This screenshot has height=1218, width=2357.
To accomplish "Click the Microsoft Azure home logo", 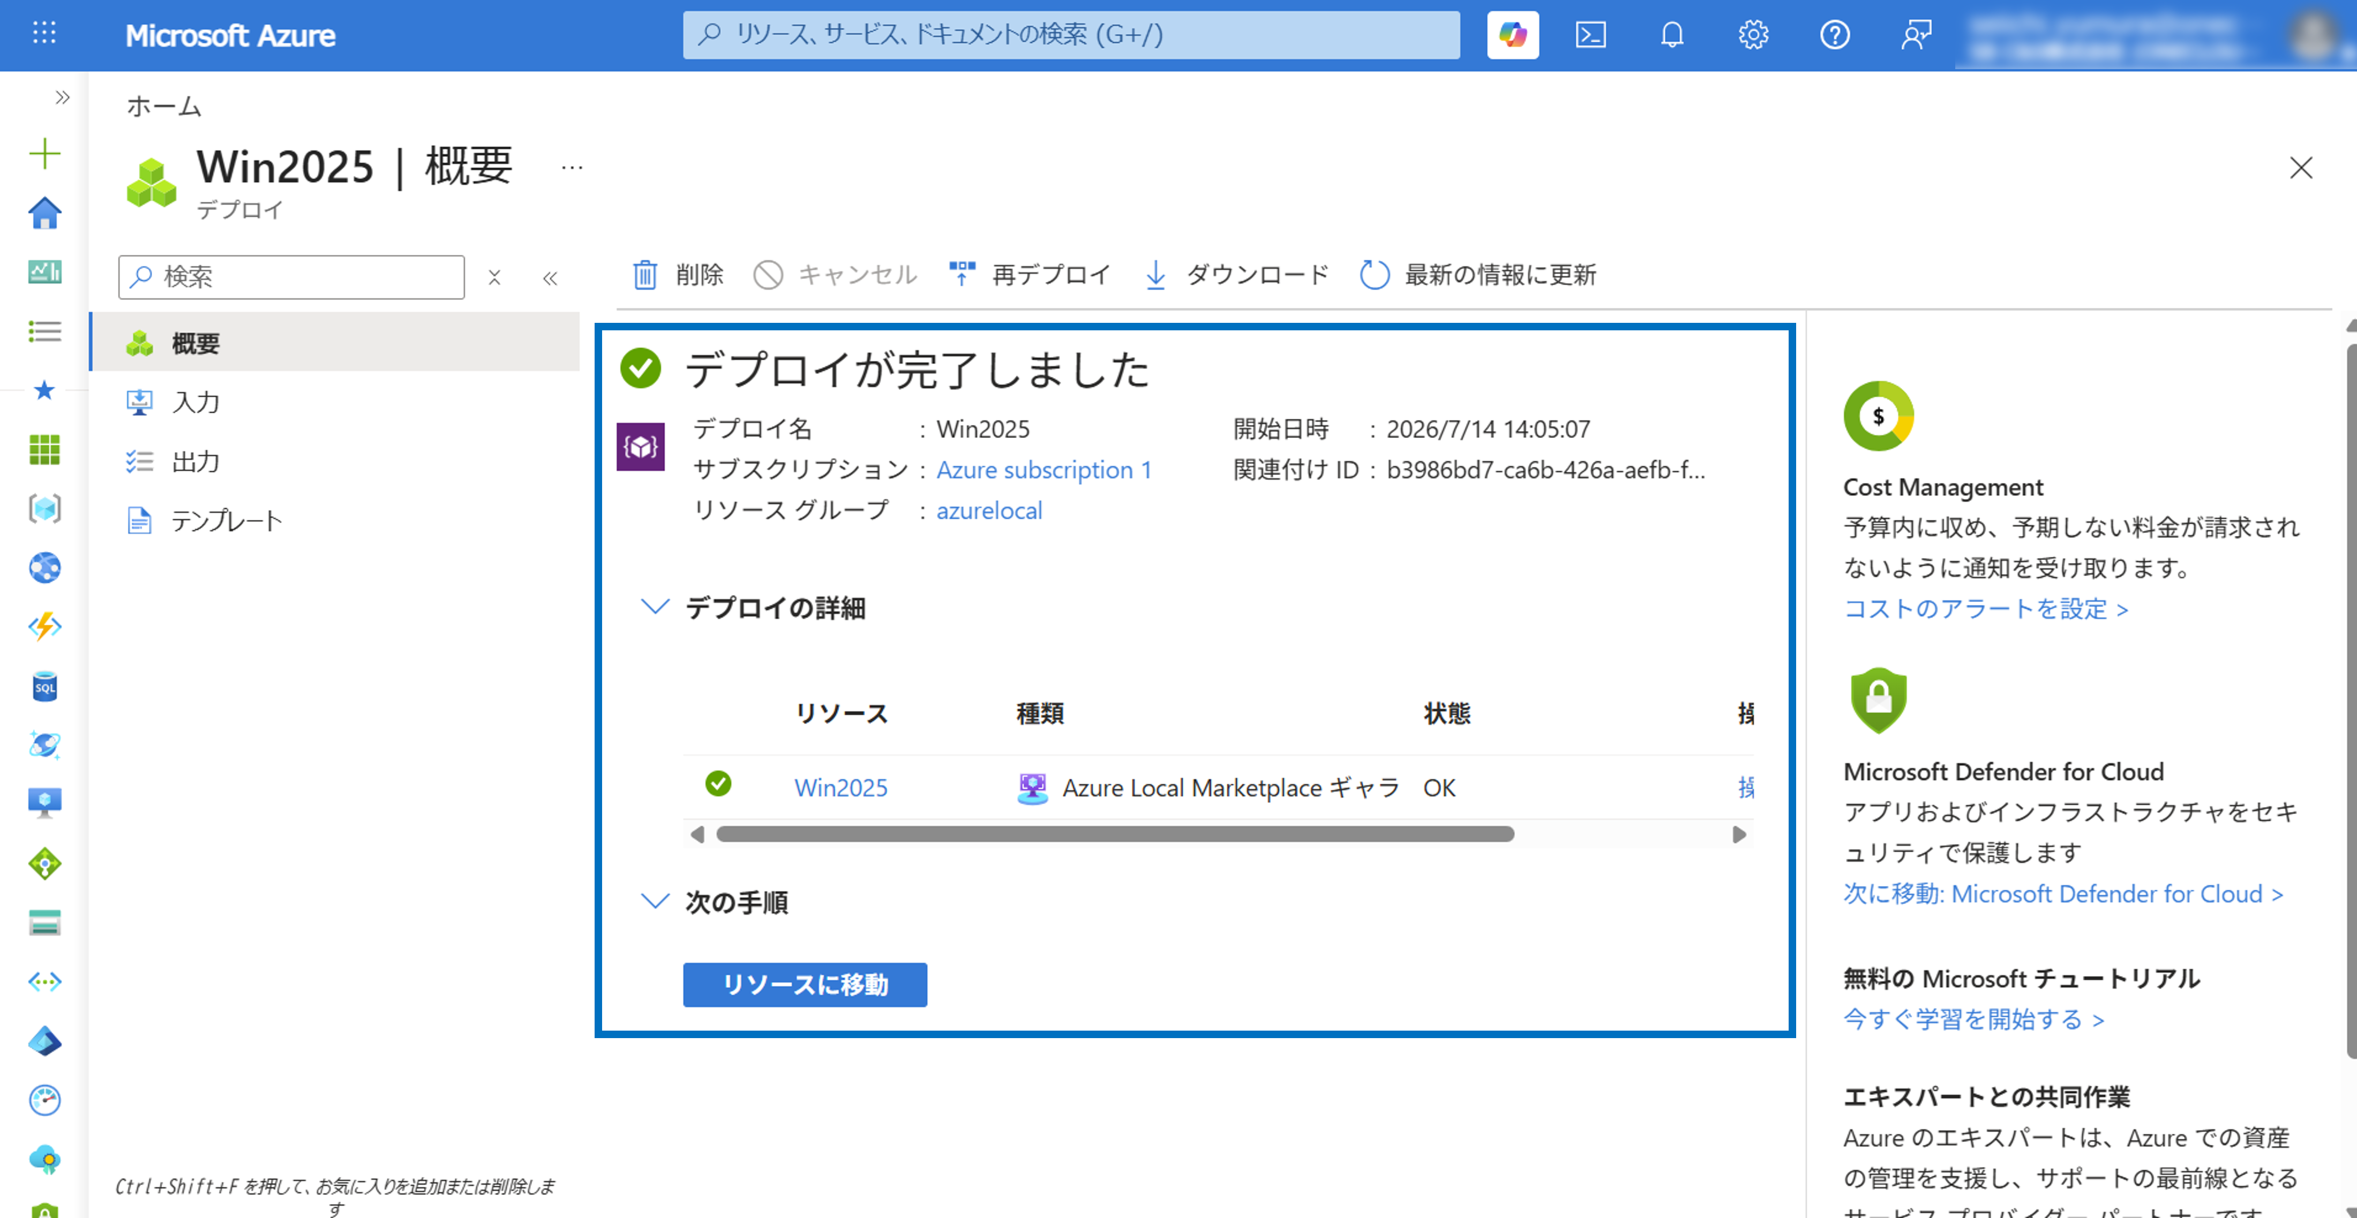I will click(x=230, y=36).
